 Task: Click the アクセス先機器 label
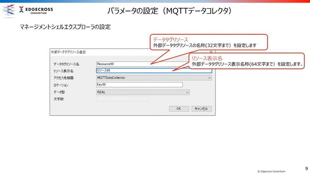point(63,78)
